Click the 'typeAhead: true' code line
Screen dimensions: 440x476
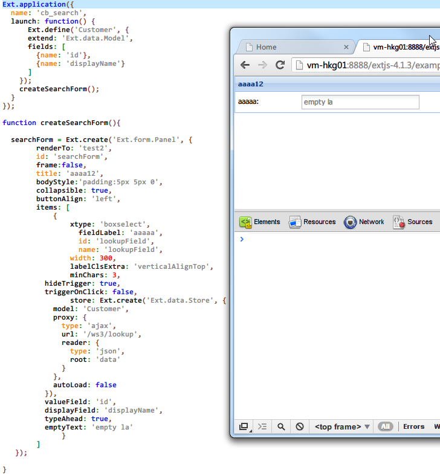coord(78,419)
